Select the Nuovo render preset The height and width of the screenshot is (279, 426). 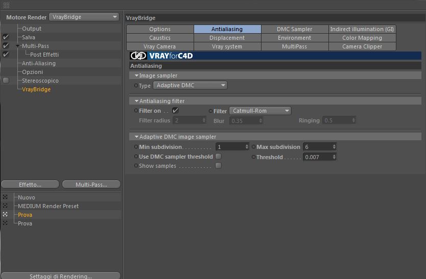tap(27, 197)
